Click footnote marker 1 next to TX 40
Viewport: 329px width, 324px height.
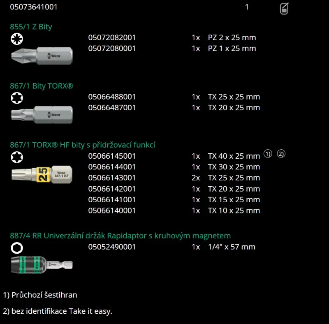(268, 154)
